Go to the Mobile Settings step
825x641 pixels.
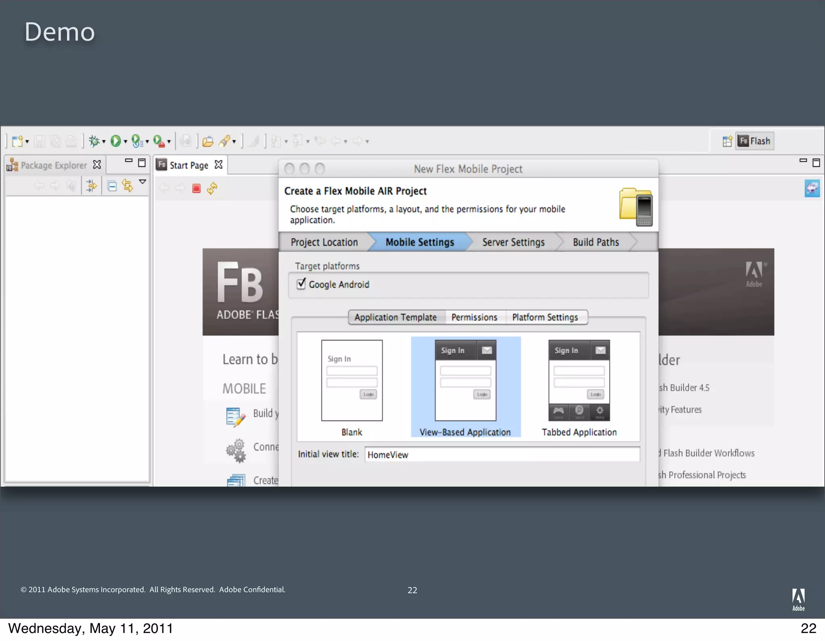point(420,242)
